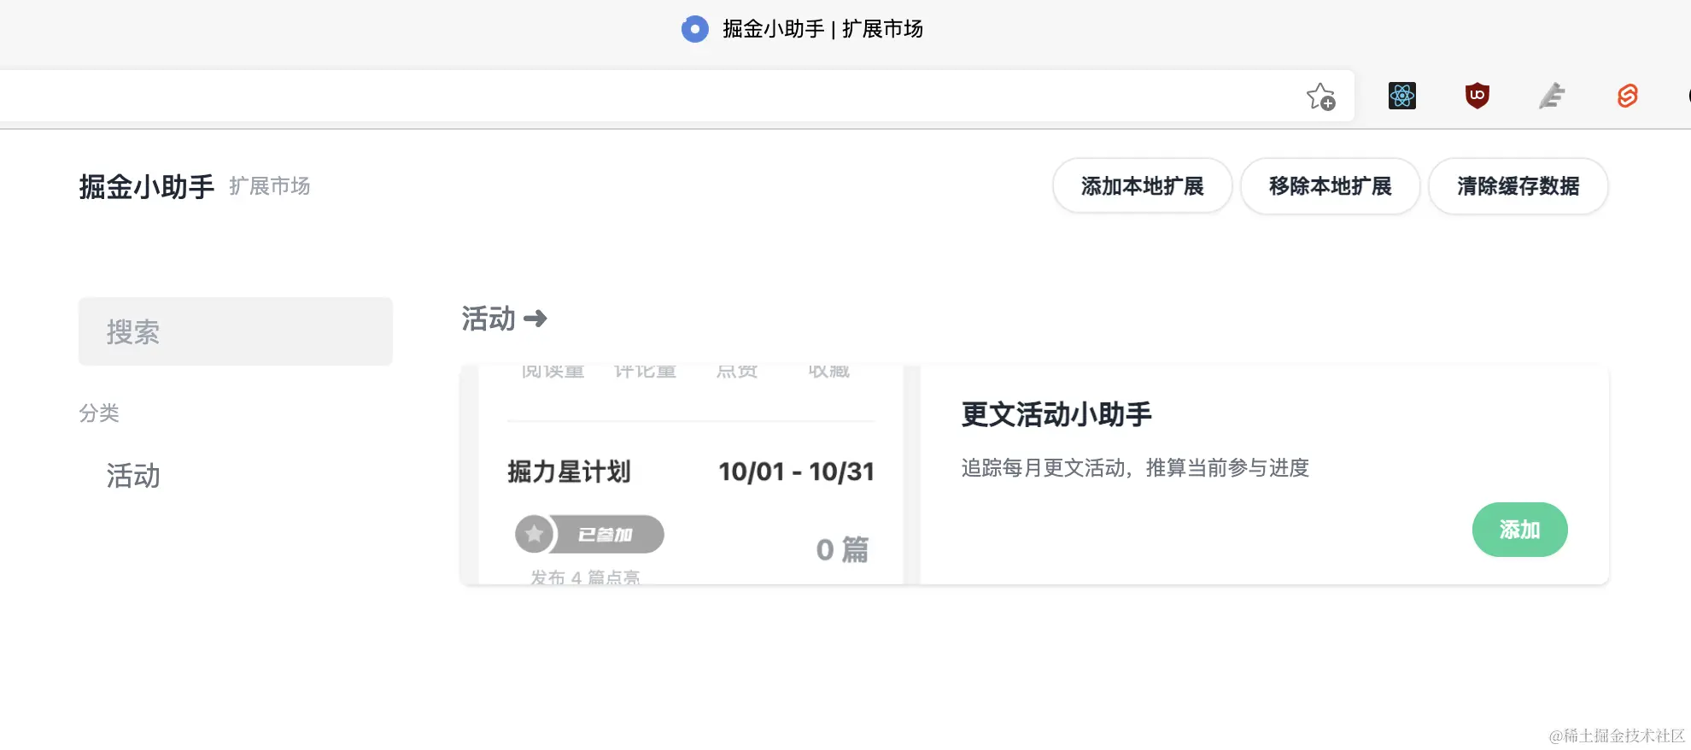Click the 掘力星计划 text in preview
The width and height of the screenshot is (1691, 750).
[569, 472]
